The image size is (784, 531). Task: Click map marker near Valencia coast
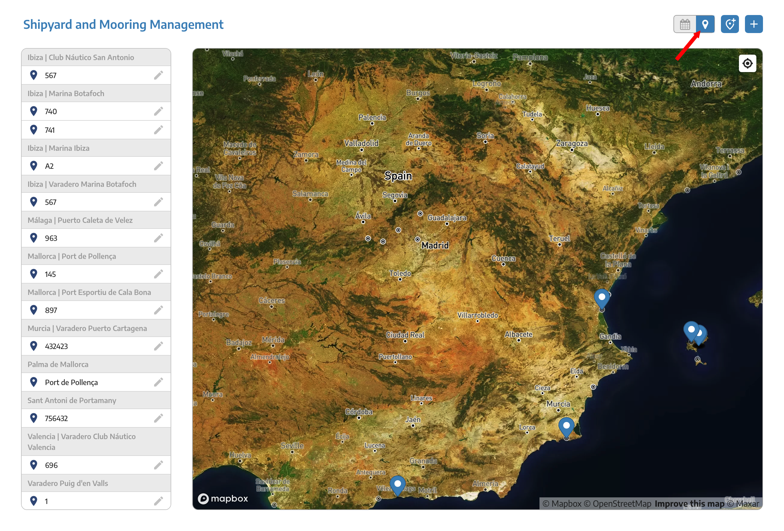602,299
